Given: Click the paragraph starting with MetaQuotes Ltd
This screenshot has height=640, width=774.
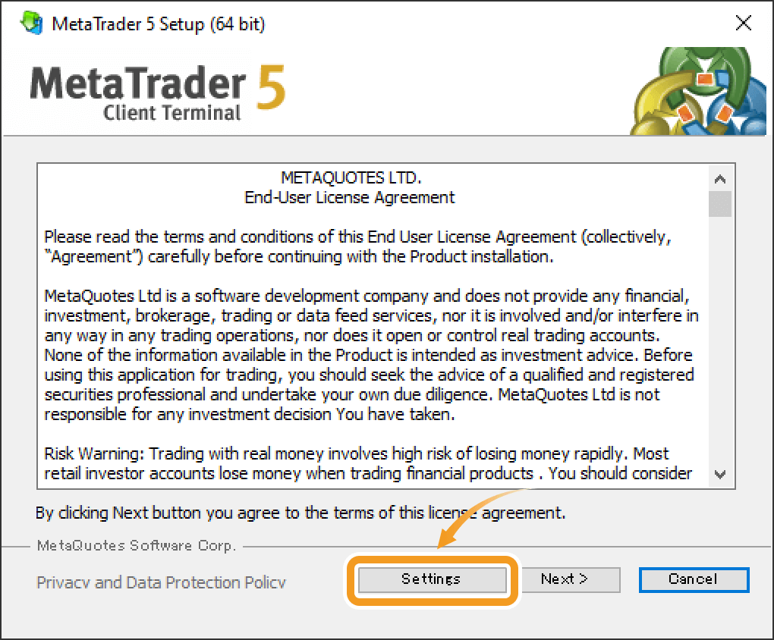Looking at the screenshot, I should [371, 355].
